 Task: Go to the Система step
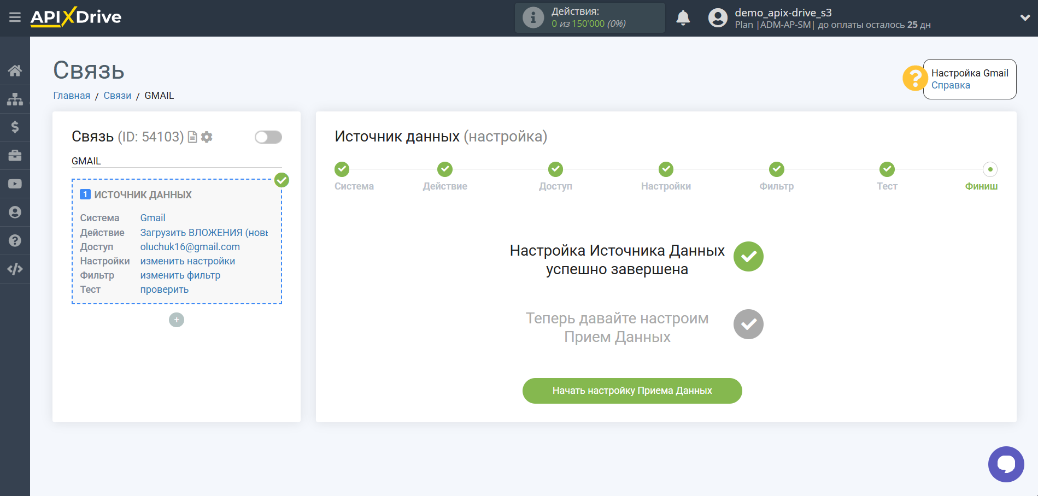(x=342, y=169)
